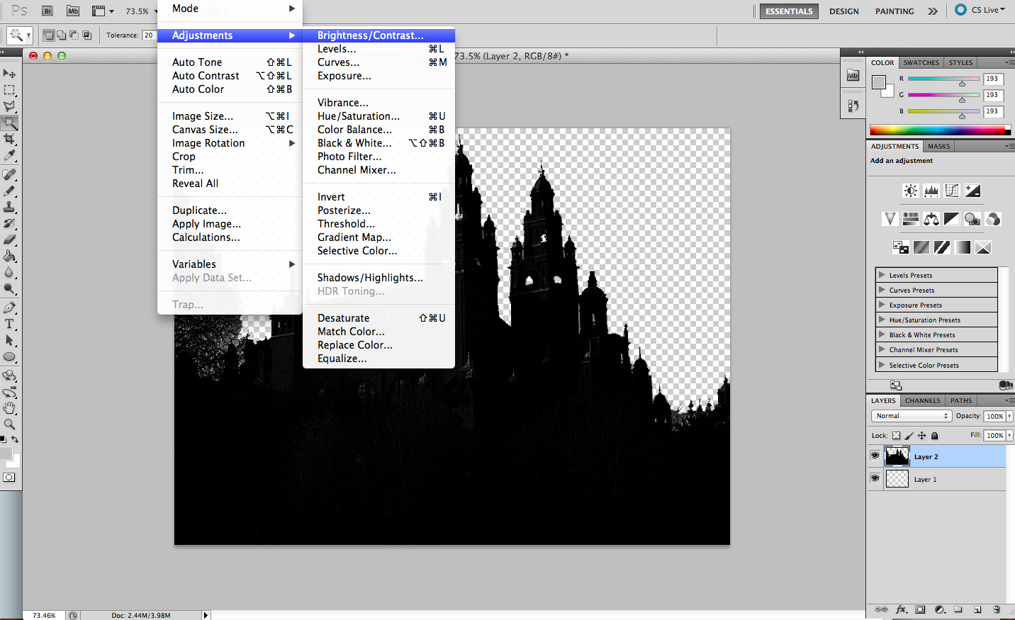Toggle lock transparent pixels
Screen dimensions: 1015x620
(896, 436)
